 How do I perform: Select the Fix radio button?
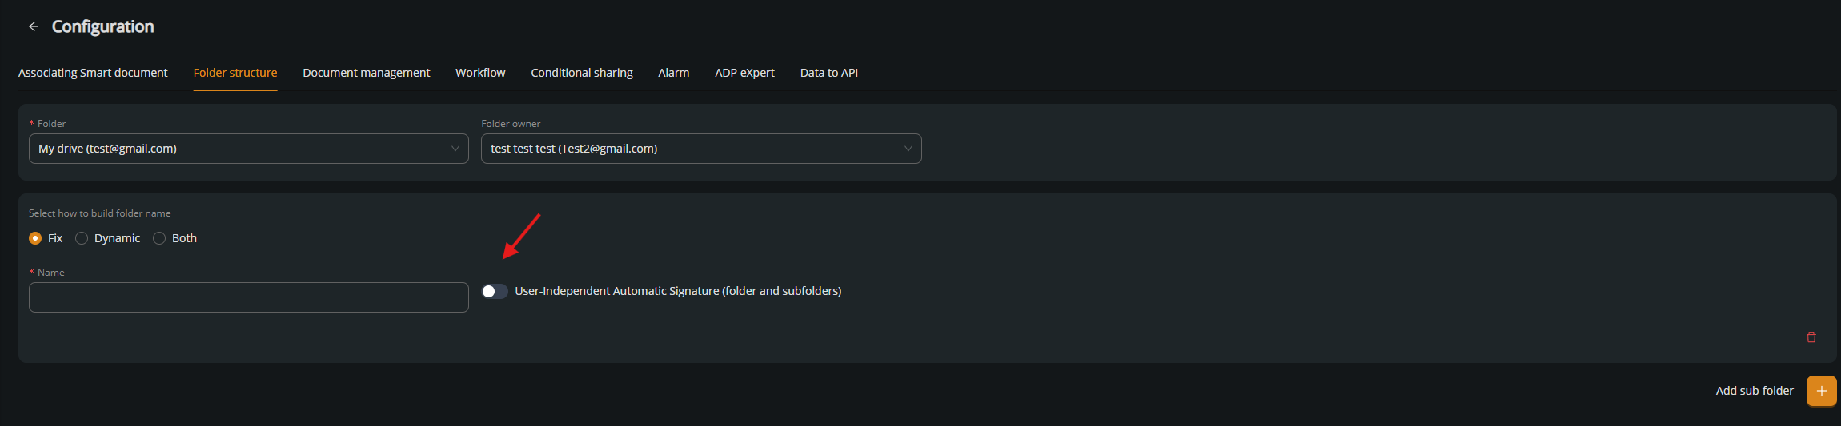click(35, 238)
